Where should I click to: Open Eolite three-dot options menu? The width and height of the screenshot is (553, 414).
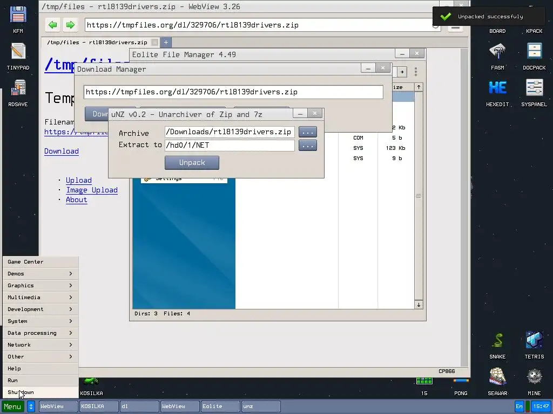[416, 72]
